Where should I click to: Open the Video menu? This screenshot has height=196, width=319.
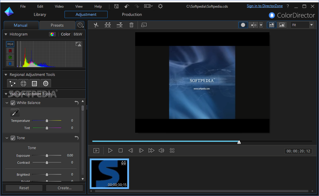(59, 6)
